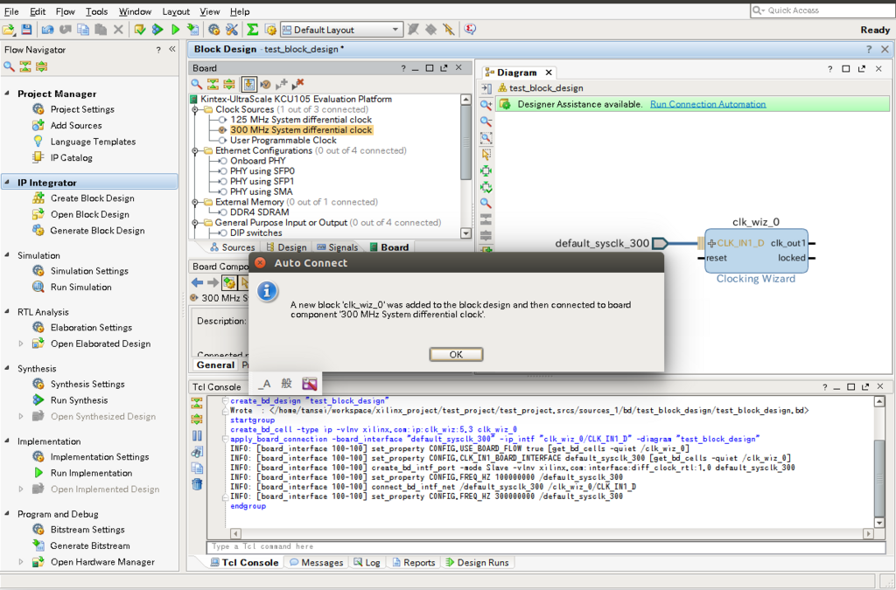Click the Tcl Console vertical scrollbar thumb
The height and width of the screenshot is (590, 896).
coord(880,477)
